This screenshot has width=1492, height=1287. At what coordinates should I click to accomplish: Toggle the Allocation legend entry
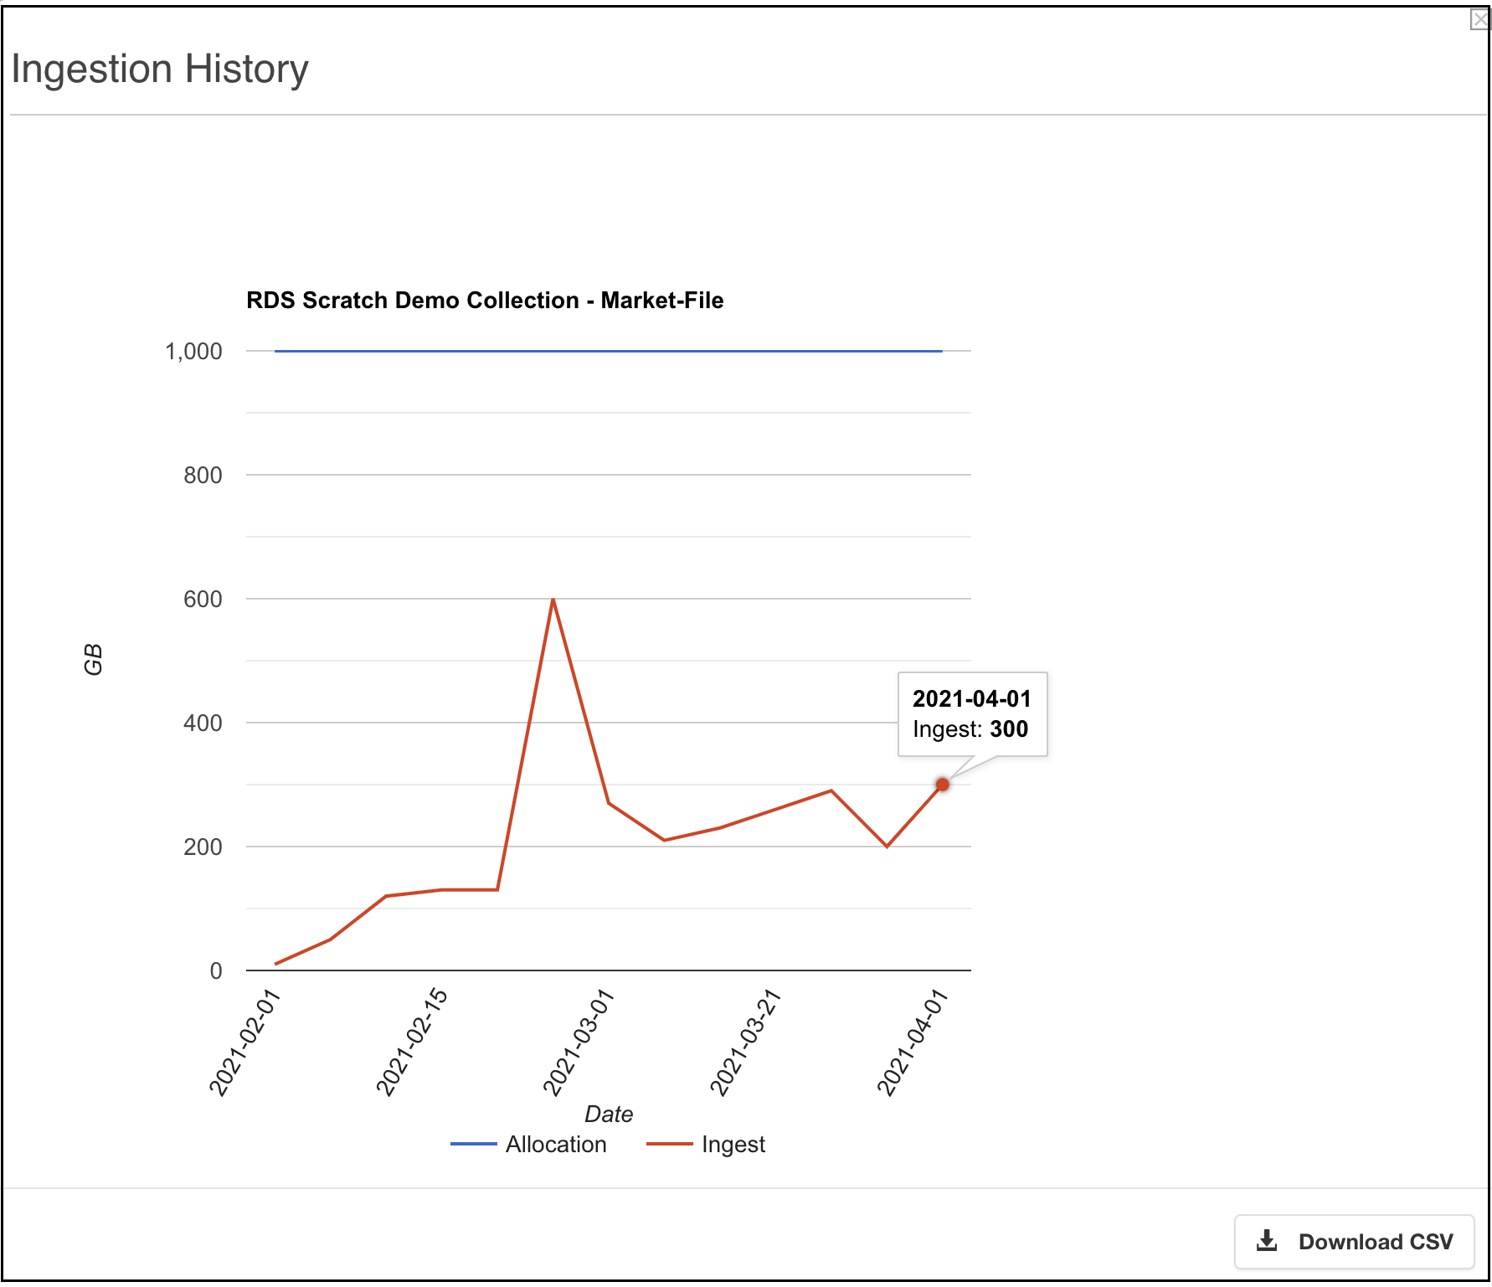[528, 1144]
